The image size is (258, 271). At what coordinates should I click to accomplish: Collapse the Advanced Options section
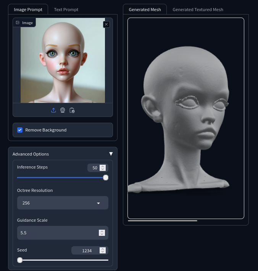click(111, 154)
